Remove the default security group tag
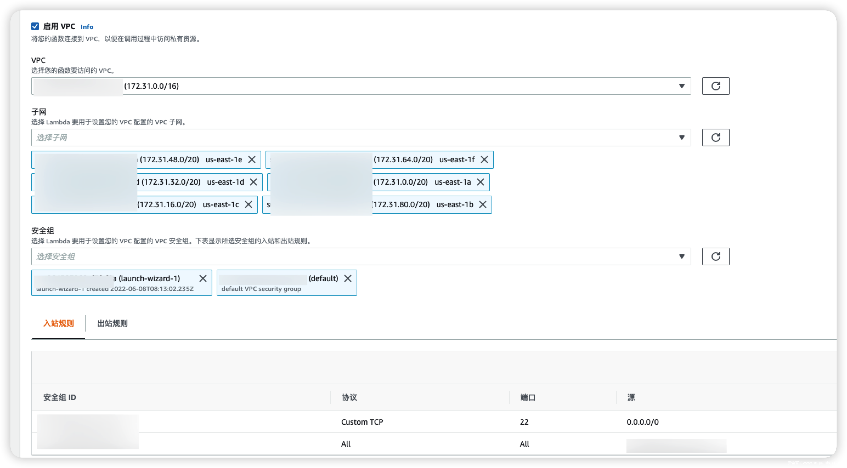 coord(348,278)
